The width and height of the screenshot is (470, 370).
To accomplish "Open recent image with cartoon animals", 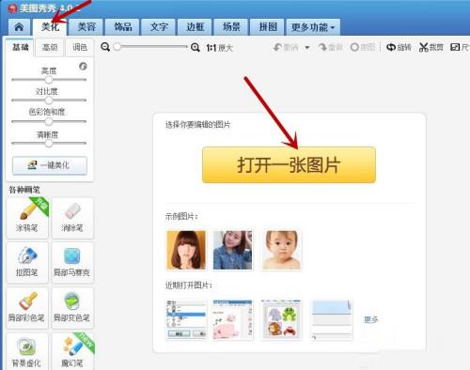I will [x=281, y=319].
